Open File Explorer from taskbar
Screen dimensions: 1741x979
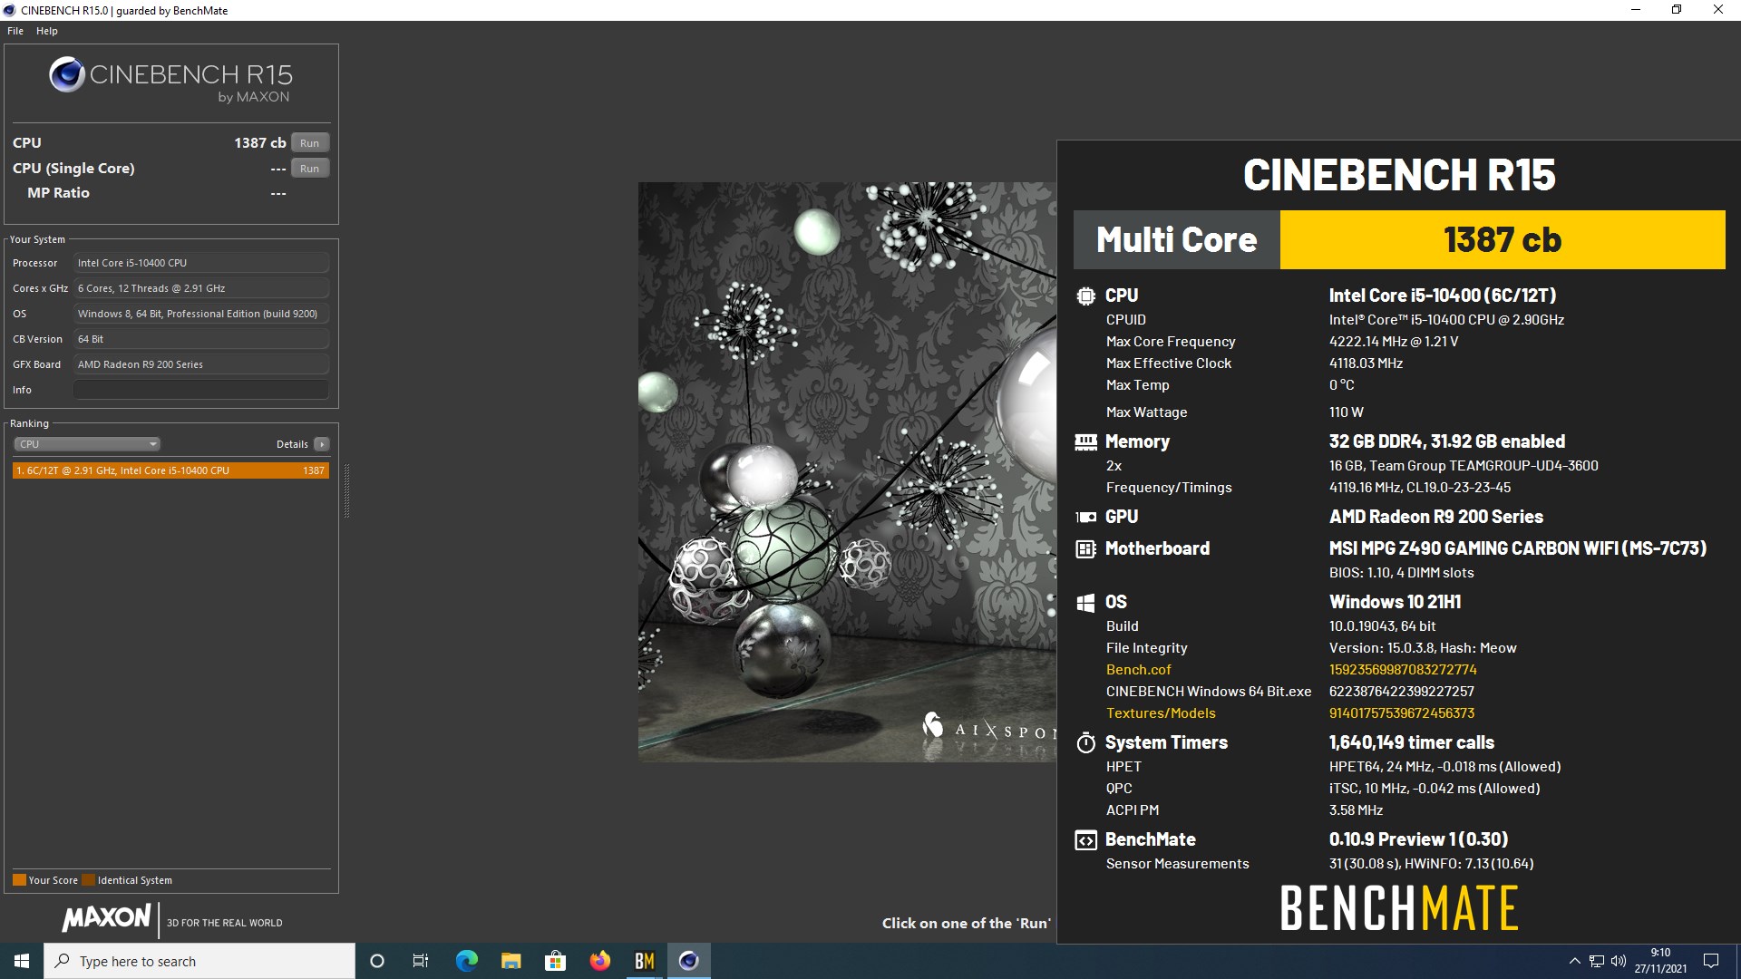coord(511,961)
